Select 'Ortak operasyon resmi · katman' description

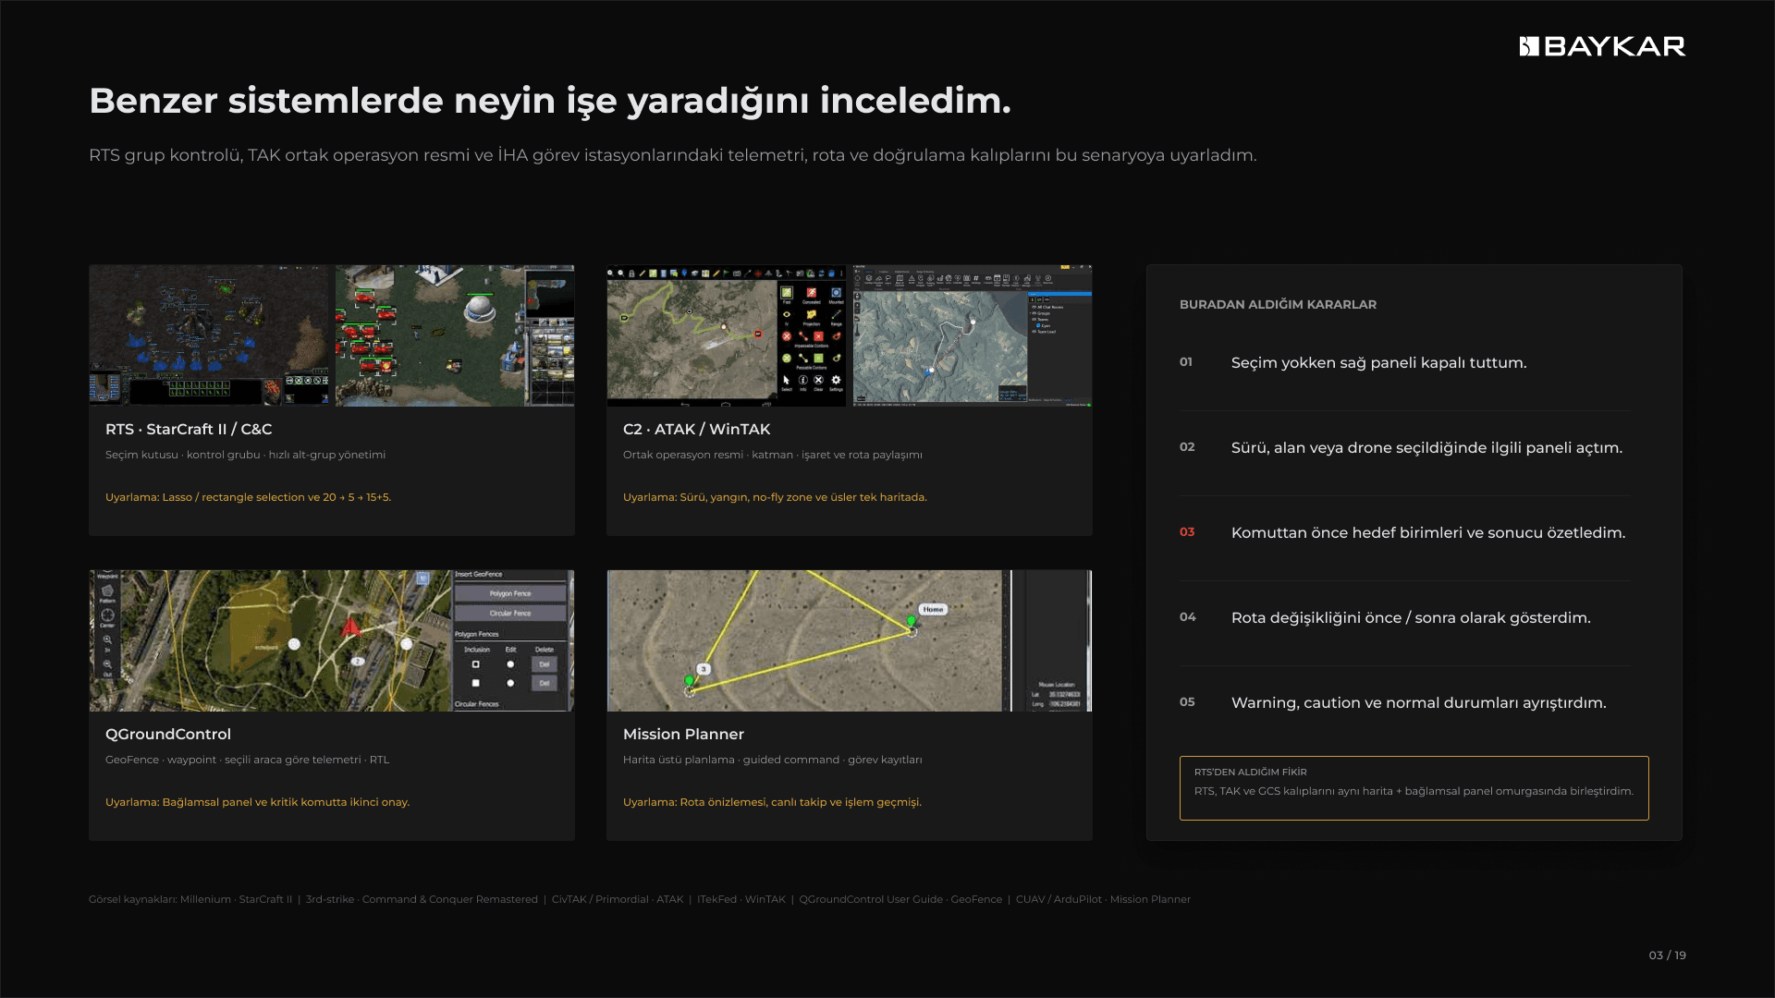point(773,455)
